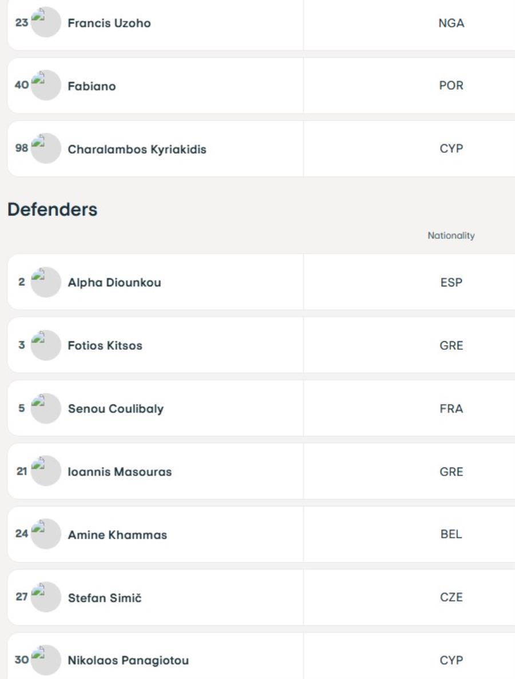This screenshot has width=515, height=679.
Task: Click the Stefan Simič name link
Action: pyautogui.click(x=105, y=598)
